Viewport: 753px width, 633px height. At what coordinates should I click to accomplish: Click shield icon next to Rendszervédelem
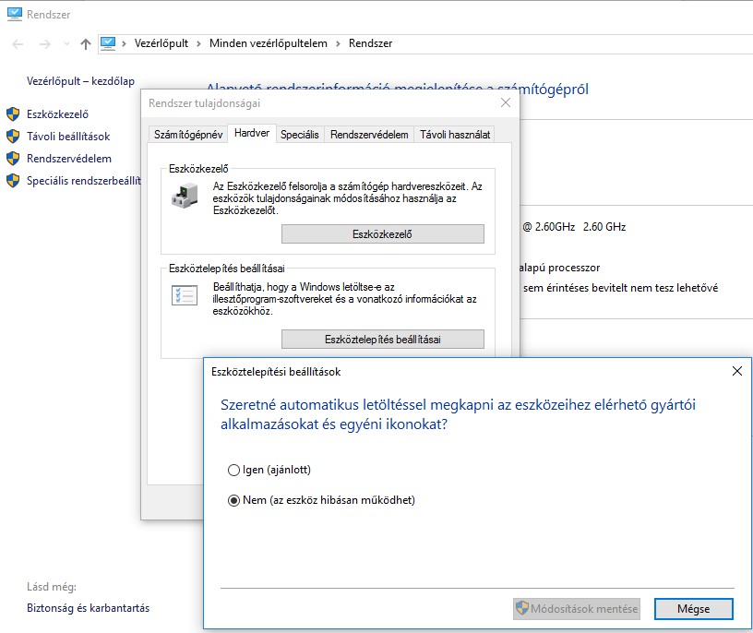click(x=13, y=159)
